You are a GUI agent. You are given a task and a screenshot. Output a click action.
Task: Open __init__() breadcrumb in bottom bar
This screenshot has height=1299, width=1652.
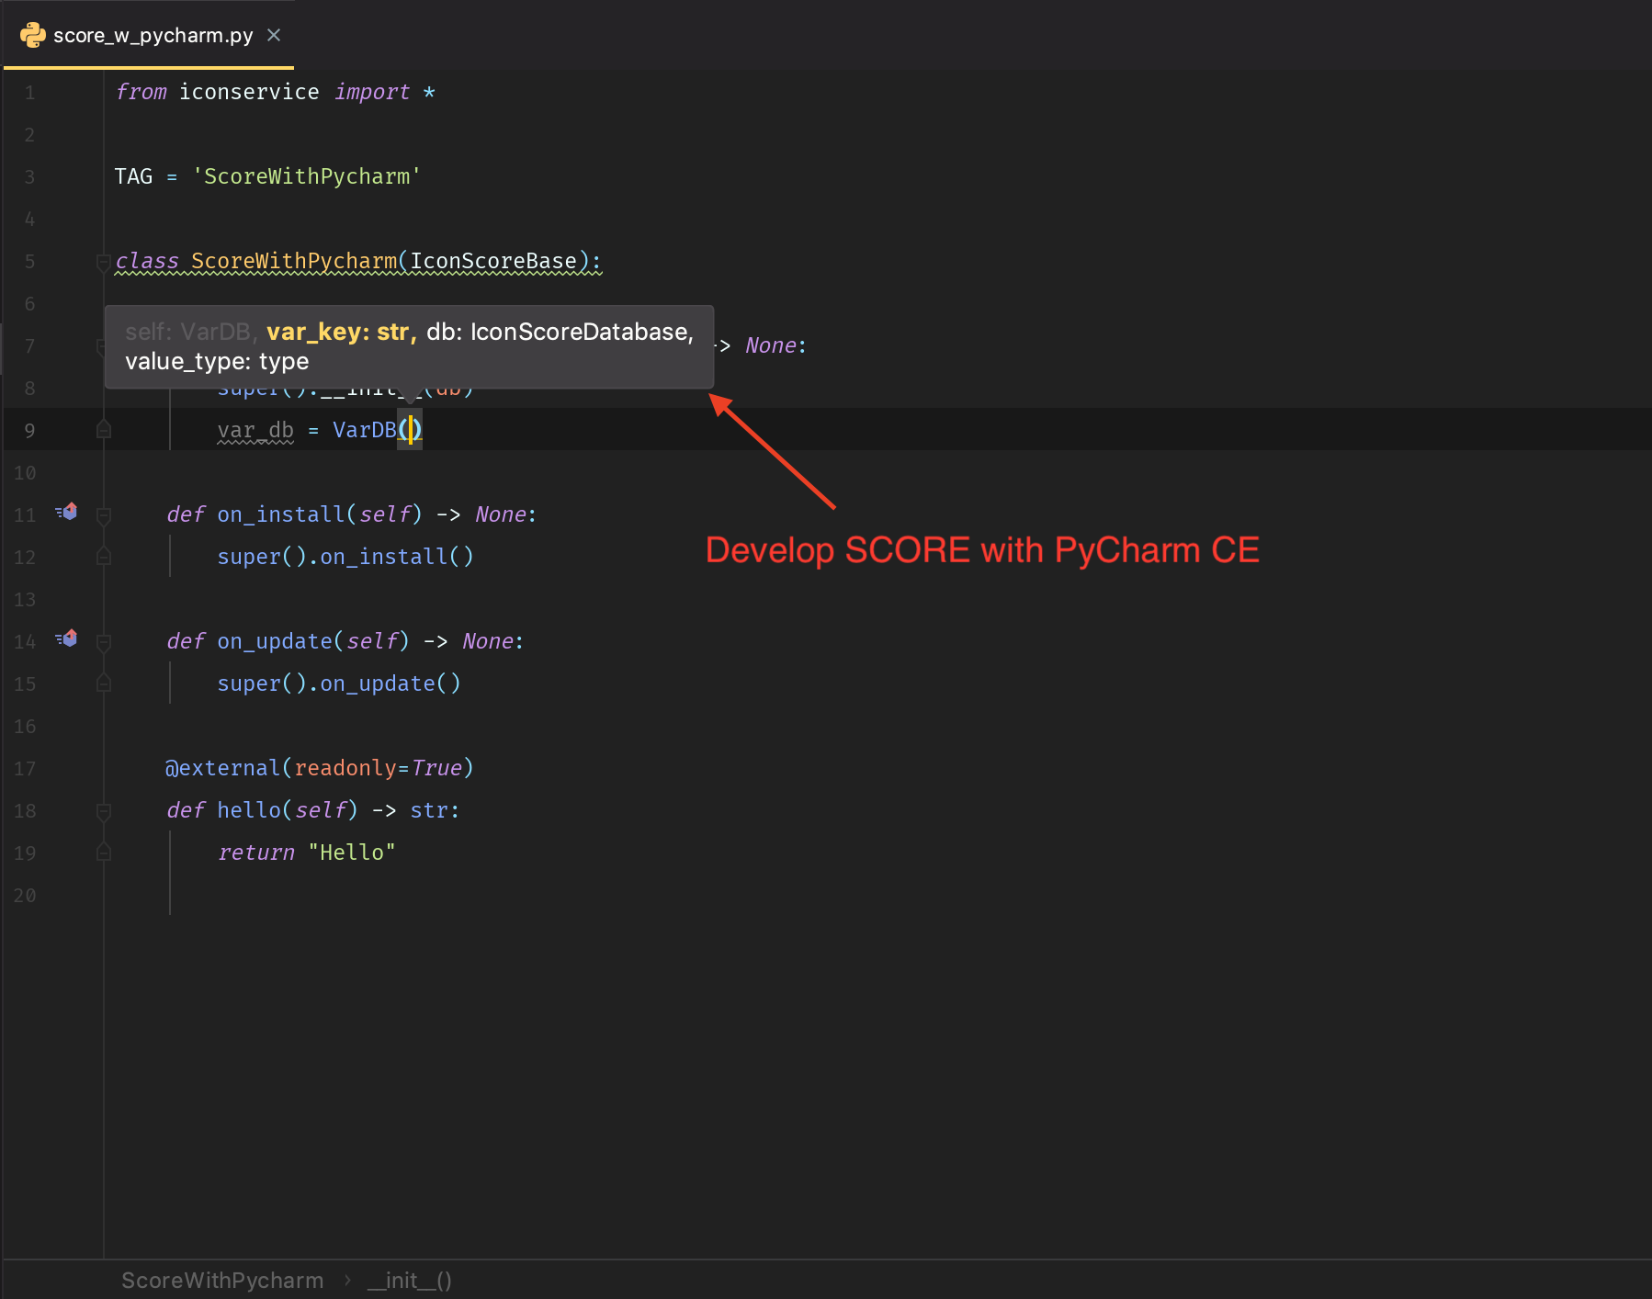(410, 1280)
